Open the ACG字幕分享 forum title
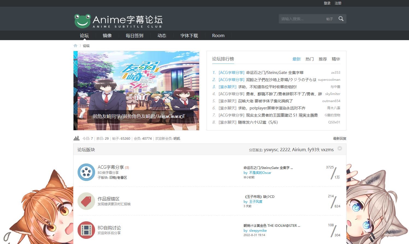 tap(111, 167)
